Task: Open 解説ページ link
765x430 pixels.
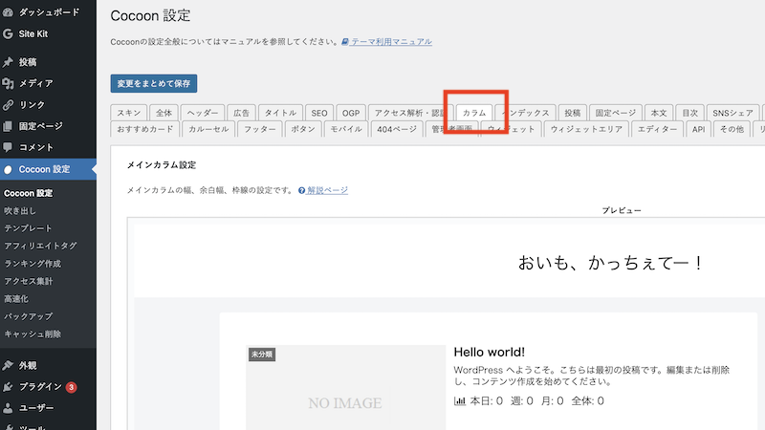Action: click(x=327, y=190)
